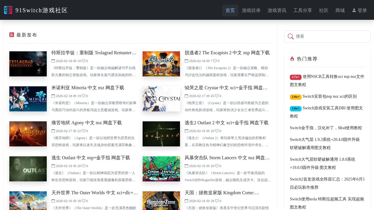Click the Outlast cover thumbnail
The height and width of the screenshot is (210, 374).
pos(28,169)
